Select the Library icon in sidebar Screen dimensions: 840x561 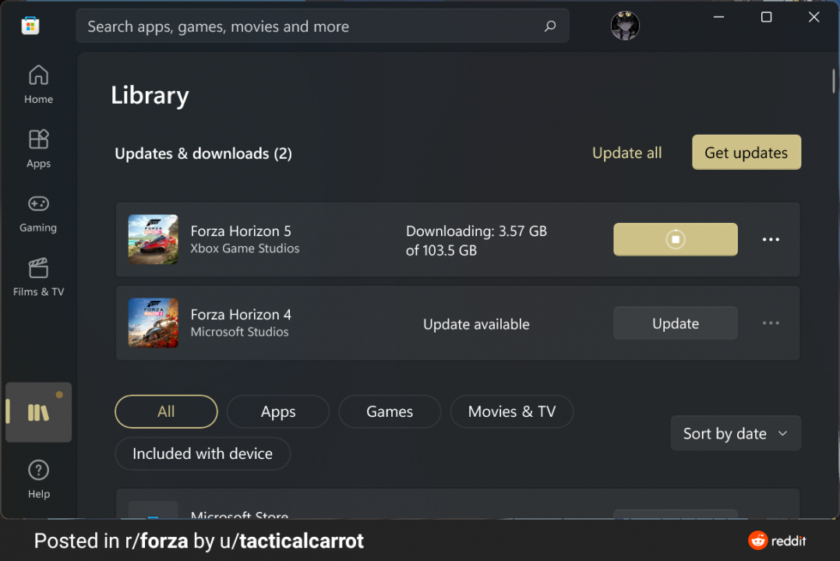38,412
